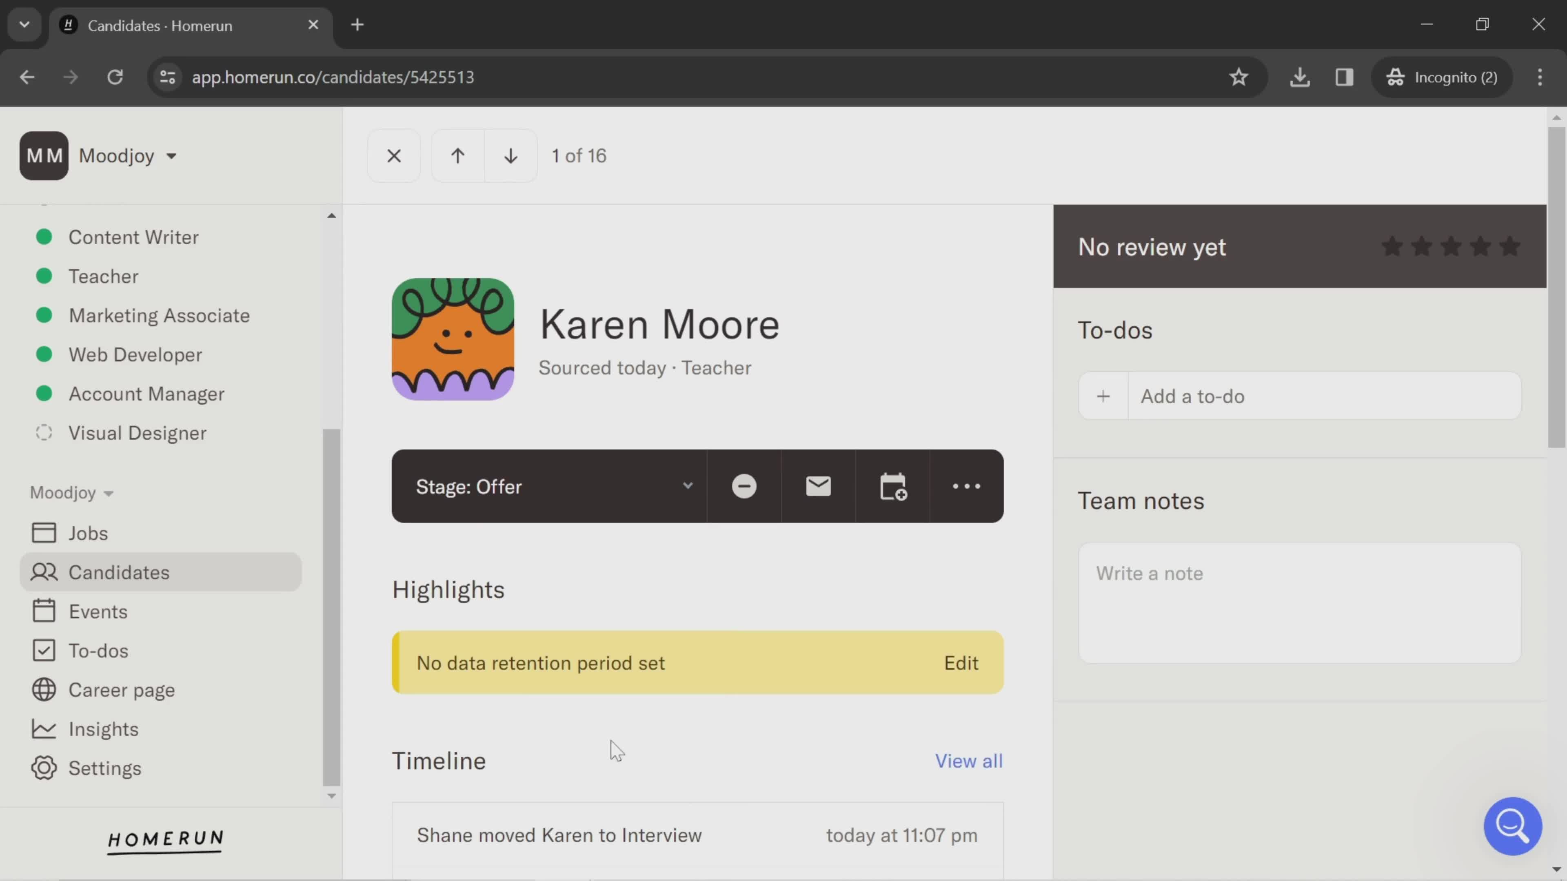Rate candidate four stars
The height and width of the screenshot is (881, 1567).
pyautogui.click(x=1480, y=247)
